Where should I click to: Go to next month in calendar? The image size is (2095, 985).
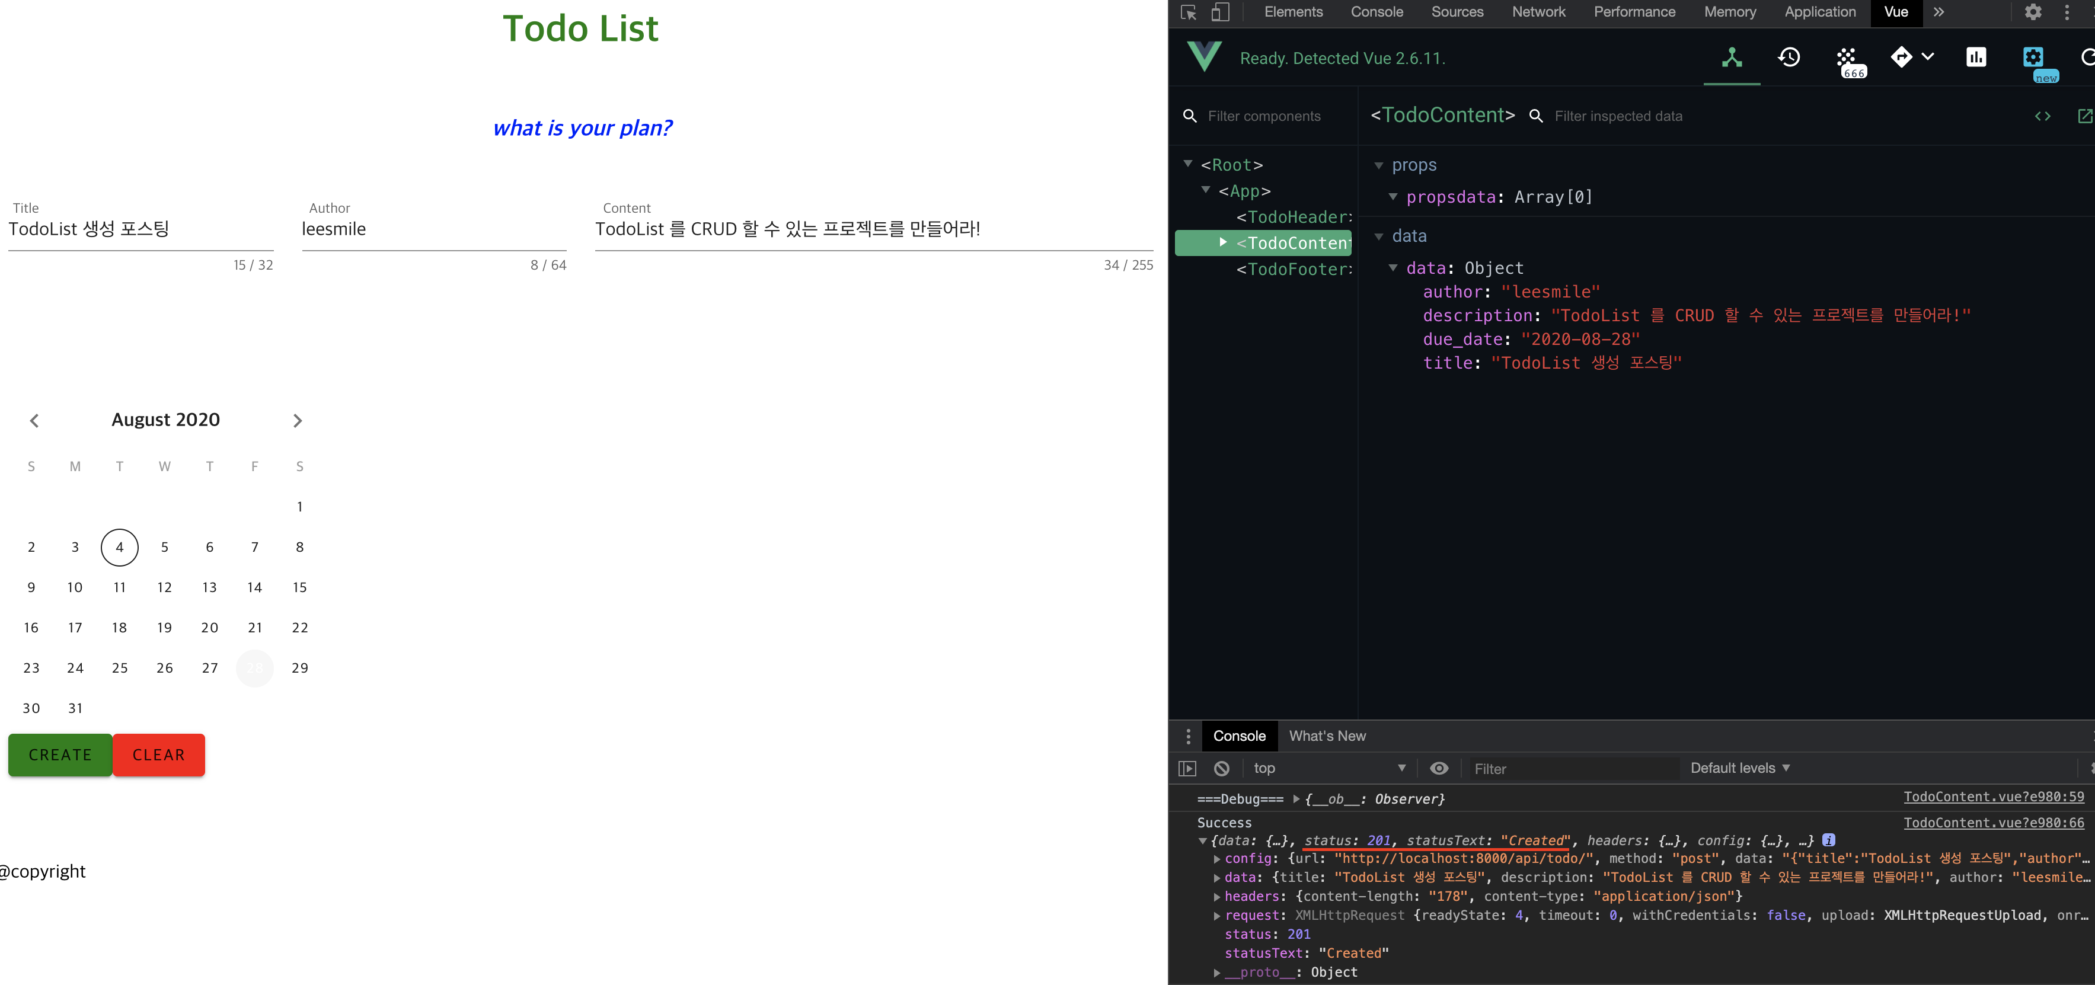point(298,421)
